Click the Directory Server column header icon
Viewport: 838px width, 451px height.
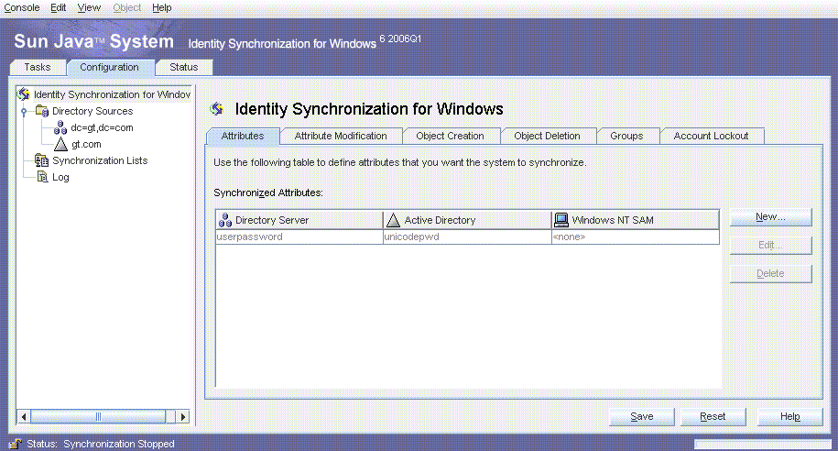(x=225, y=220)
